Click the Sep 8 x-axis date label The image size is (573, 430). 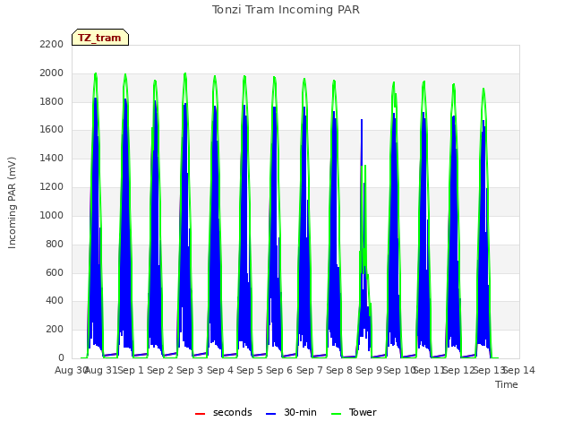339,370
